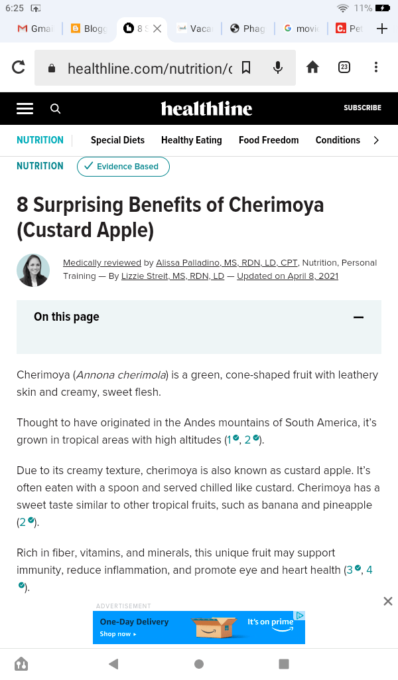Go to the browser home page

pos(312,67)
